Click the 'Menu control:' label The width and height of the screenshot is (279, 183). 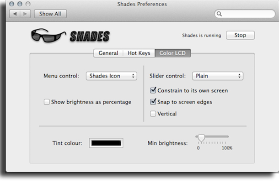pyautogui.click(x=61, y=76)
